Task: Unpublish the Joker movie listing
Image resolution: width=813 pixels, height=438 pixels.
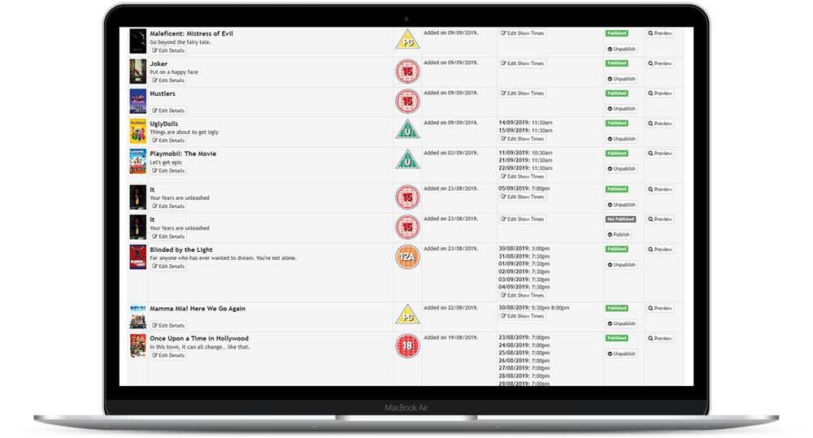Action: [622, 79]
